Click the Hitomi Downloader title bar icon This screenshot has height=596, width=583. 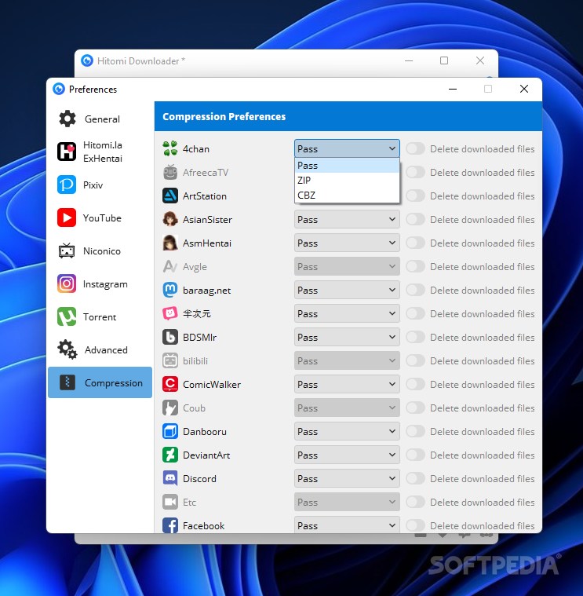click(87, 60)
